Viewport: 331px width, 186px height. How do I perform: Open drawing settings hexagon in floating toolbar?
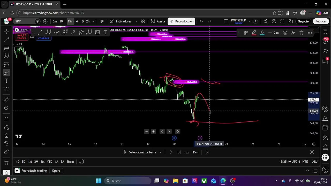click(285, 33)
